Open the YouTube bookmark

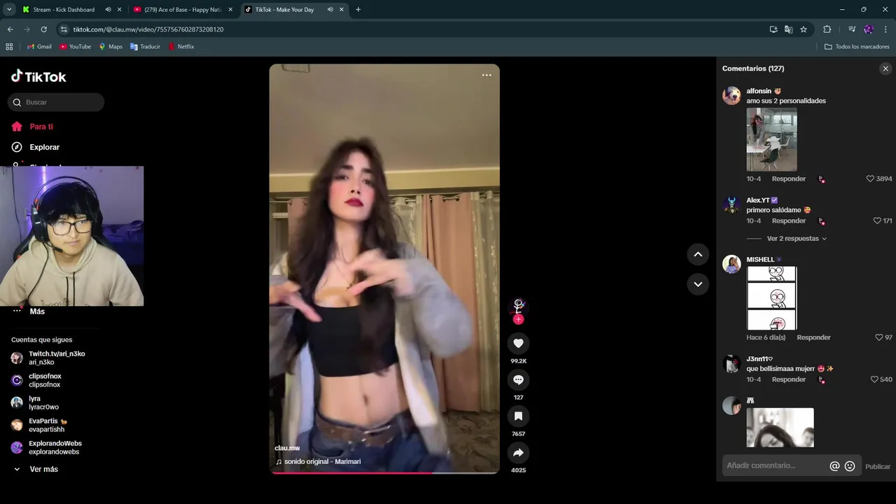pyautogui.click(x=75, y=47)
